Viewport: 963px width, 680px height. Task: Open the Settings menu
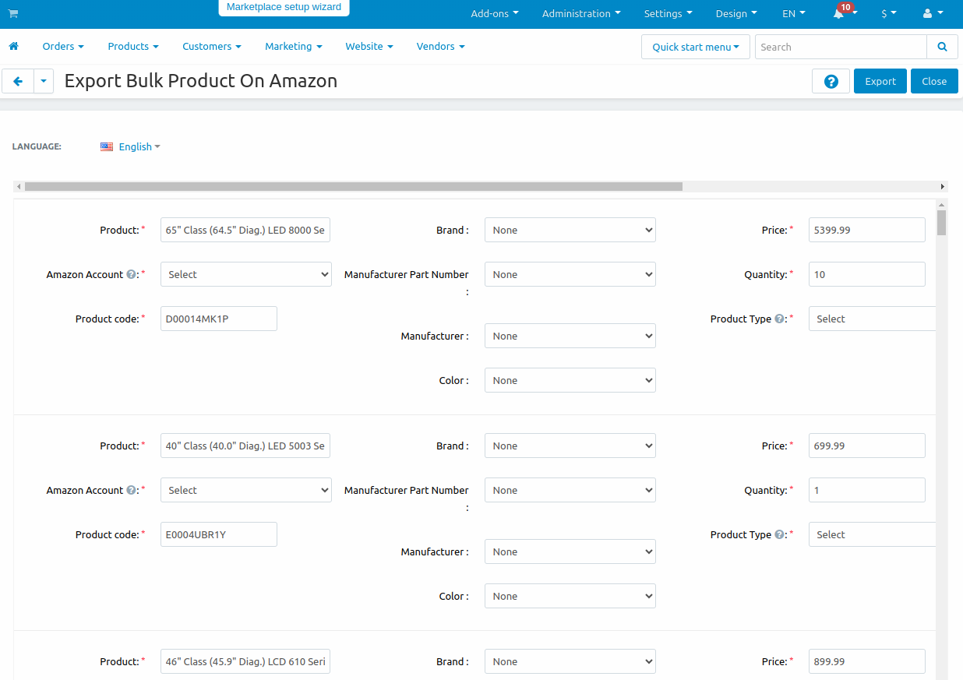pos(668,13)
